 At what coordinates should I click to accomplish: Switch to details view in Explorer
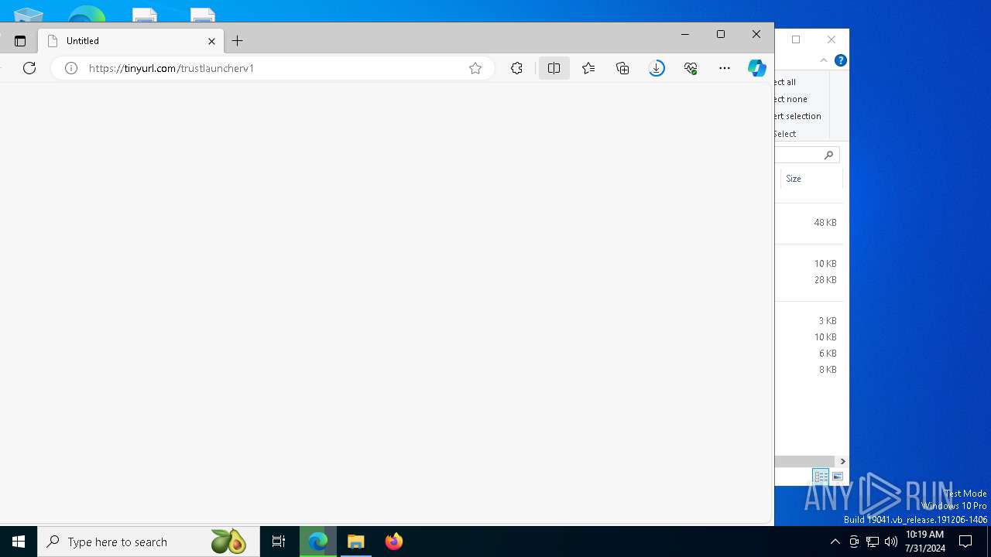point(821,477)
